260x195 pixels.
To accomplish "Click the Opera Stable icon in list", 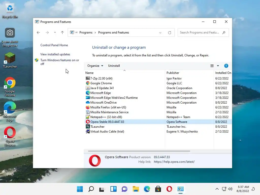I will 88,122.
